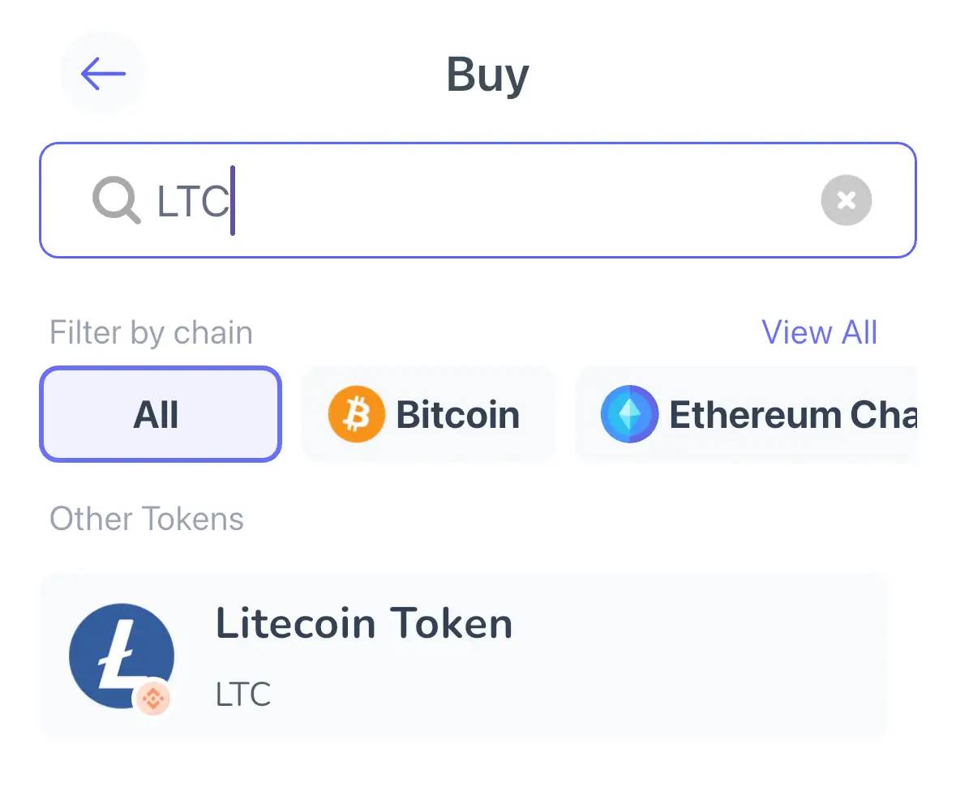Go back using the left arrow icon
This screenshot has height=795, width=956.
(x=103, y=74)
